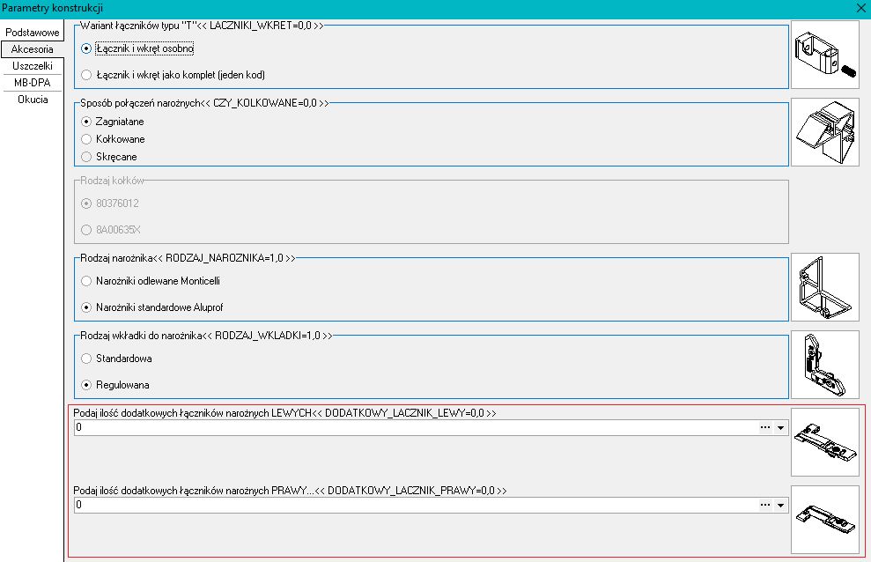Image resolution: width=871 pixels, height=562 pixels.
Task: Click the corner bracket type illustration
Action: point(824,287)
